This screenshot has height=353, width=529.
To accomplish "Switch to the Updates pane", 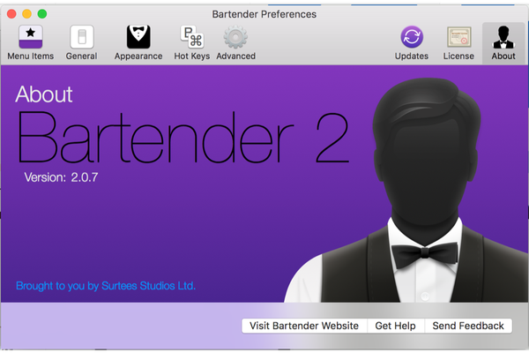I will pos(412,38).
